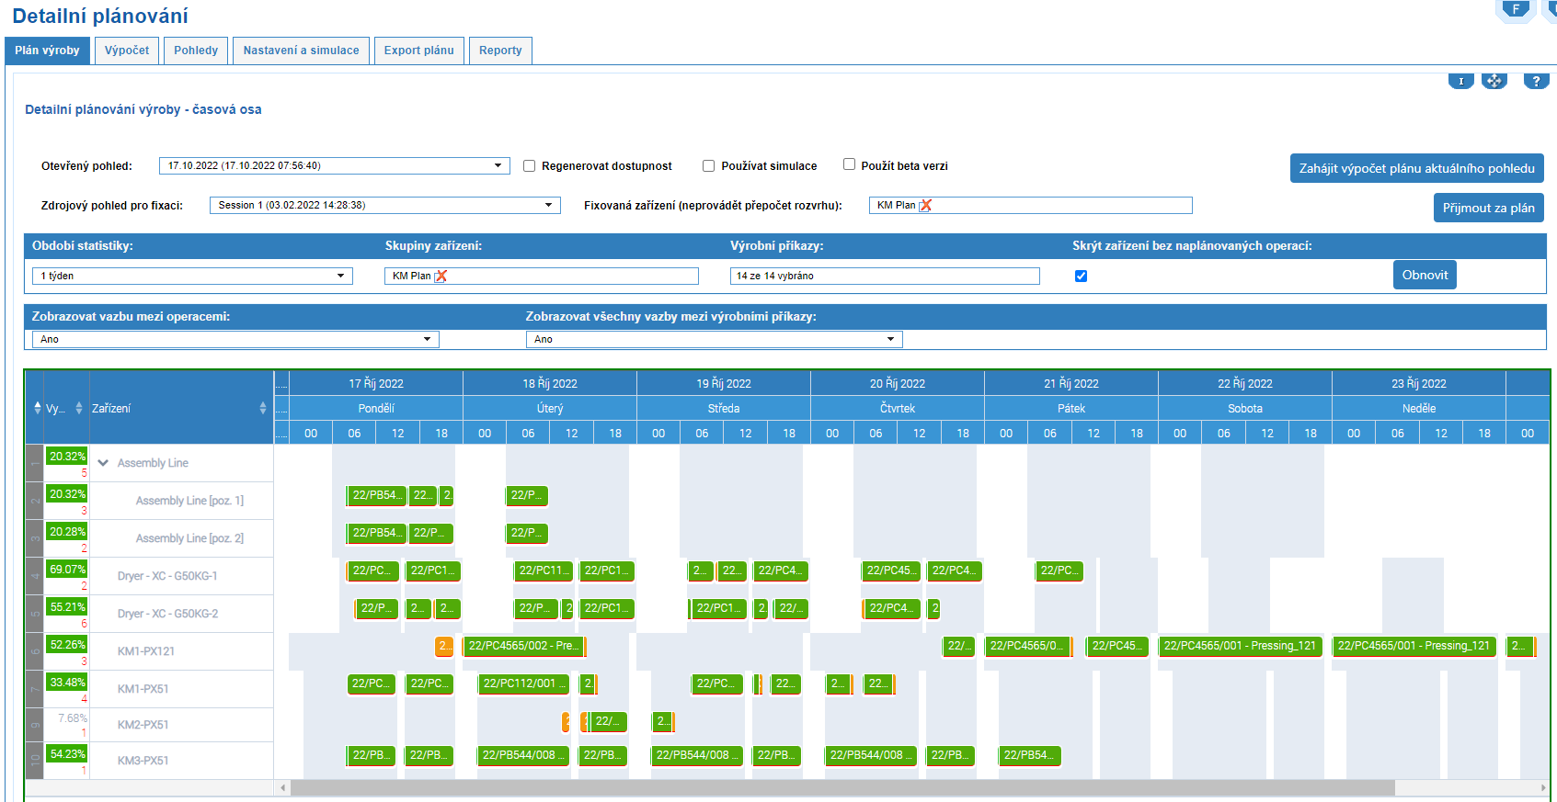This screenshot has width=1557, height=802.
Task: Check the Používat simulace option
Action: [709, 166]
